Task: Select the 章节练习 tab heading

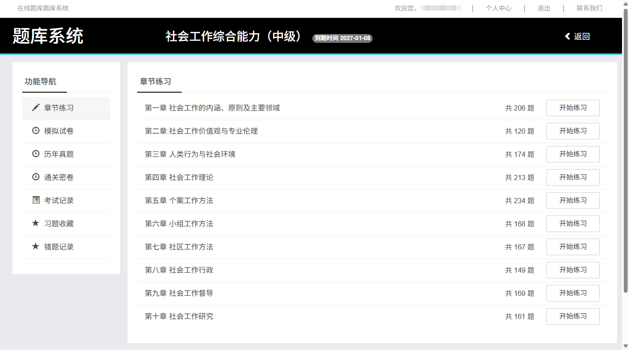Action: 156,82
